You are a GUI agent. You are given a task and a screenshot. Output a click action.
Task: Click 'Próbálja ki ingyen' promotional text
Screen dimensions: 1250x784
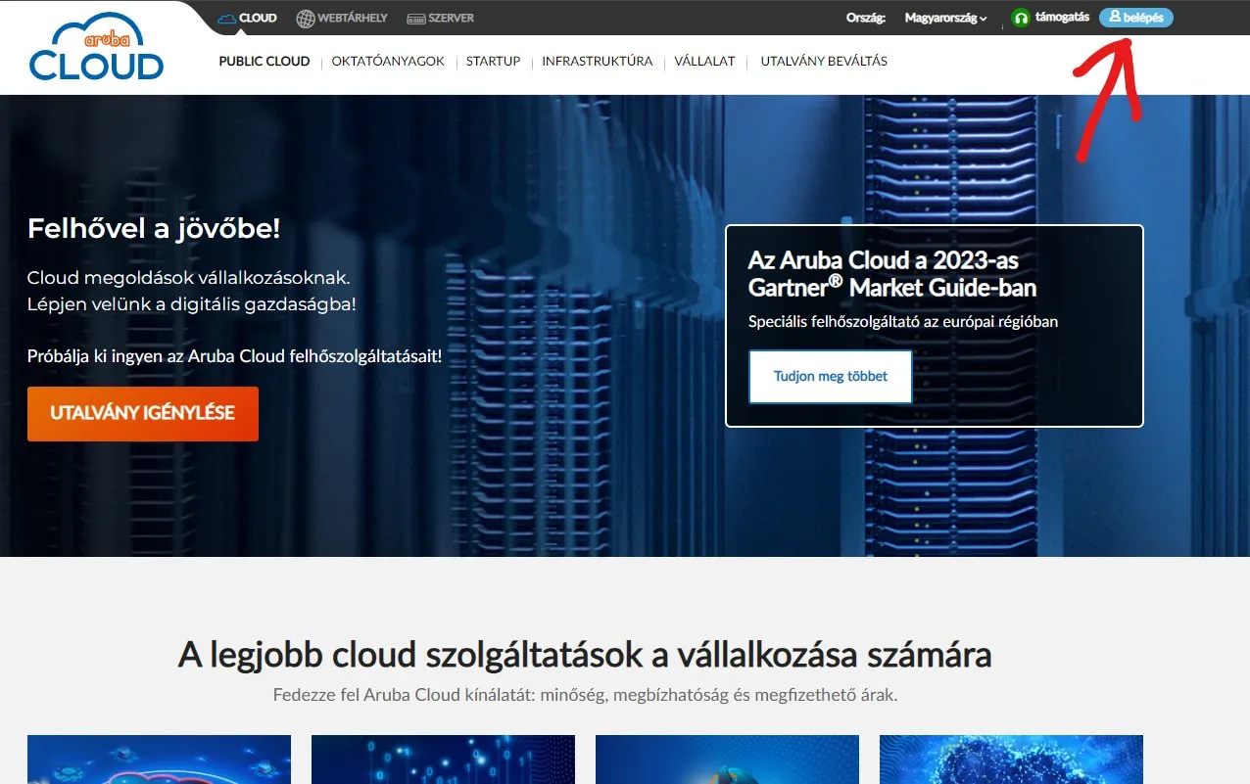pyautogui.click(x=235, y=355)
